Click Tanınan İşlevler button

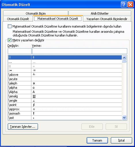(x=23, y=127)
